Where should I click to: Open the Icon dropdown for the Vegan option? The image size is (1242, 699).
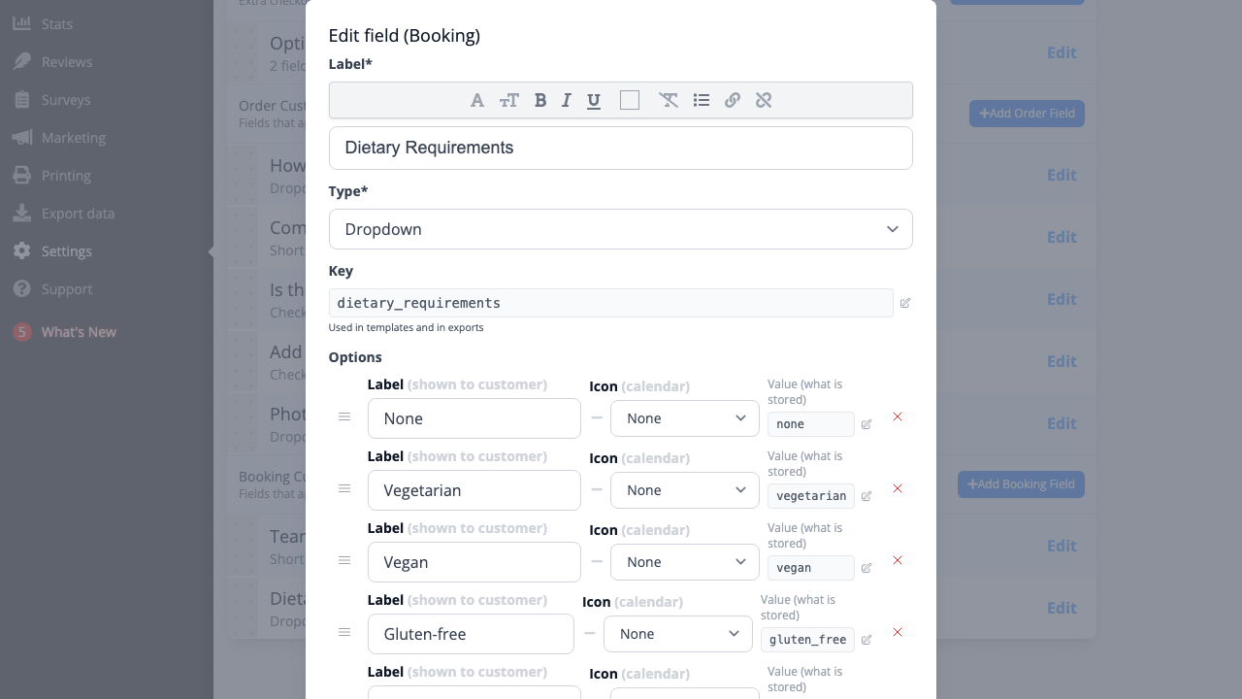point(685,562)
